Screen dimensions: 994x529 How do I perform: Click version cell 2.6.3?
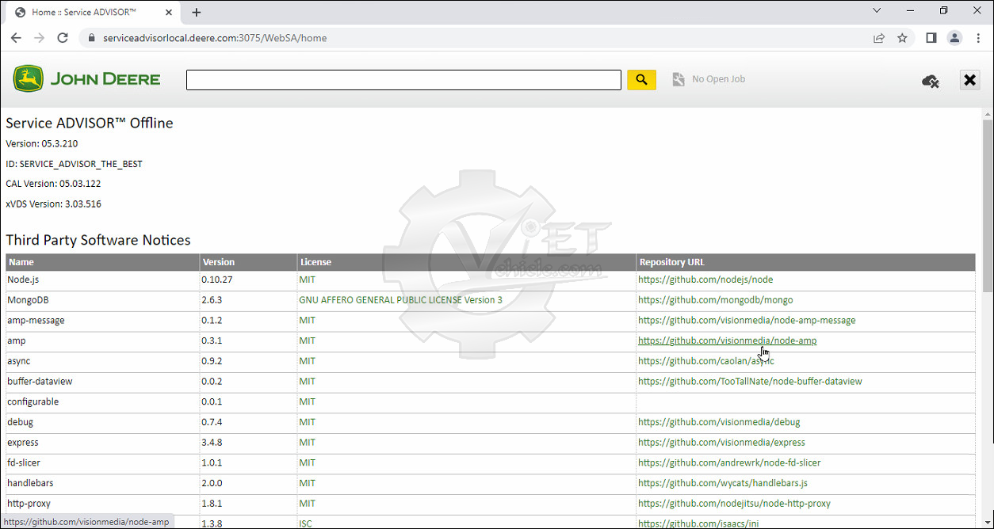pyautogui.click(x=249, y=300)
